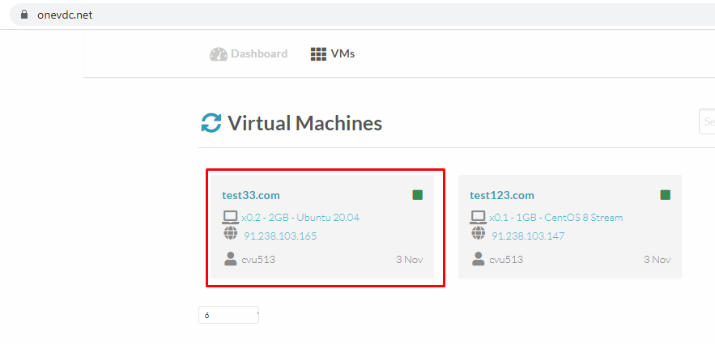Image resolution: width=715 pixels, height=344 pixels.
Task: Click the green status square of test33.com
Action: 418,195
